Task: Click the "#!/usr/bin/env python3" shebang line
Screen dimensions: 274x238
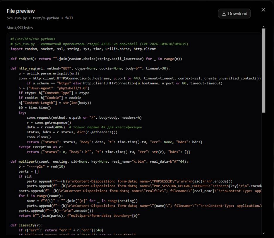Action: 33,39
